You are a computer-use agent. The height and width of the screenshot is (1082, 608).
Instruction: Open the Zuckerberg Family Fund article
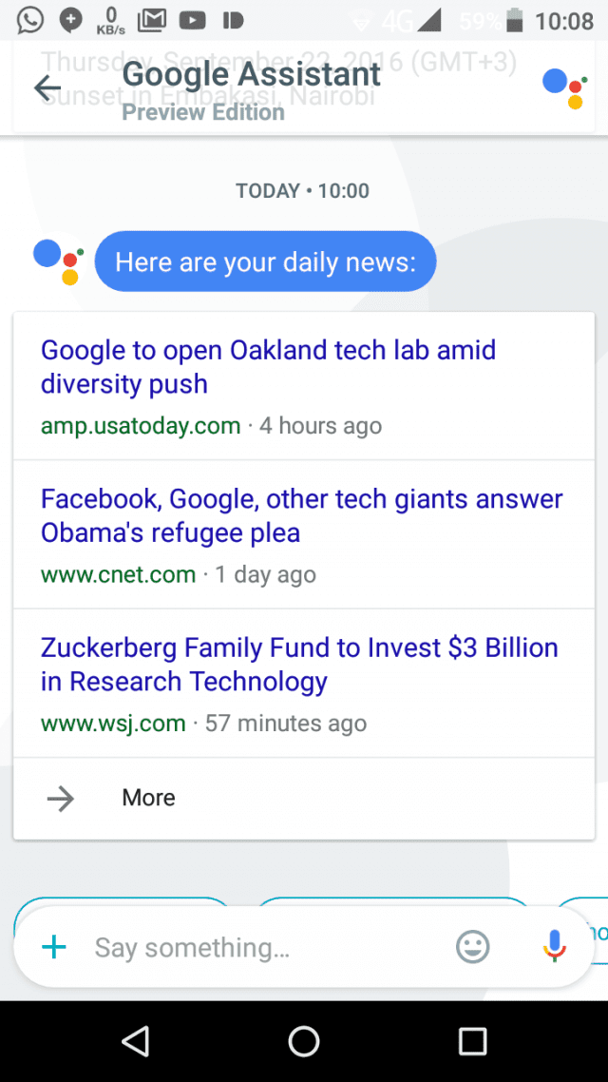(x=304, y=684)
